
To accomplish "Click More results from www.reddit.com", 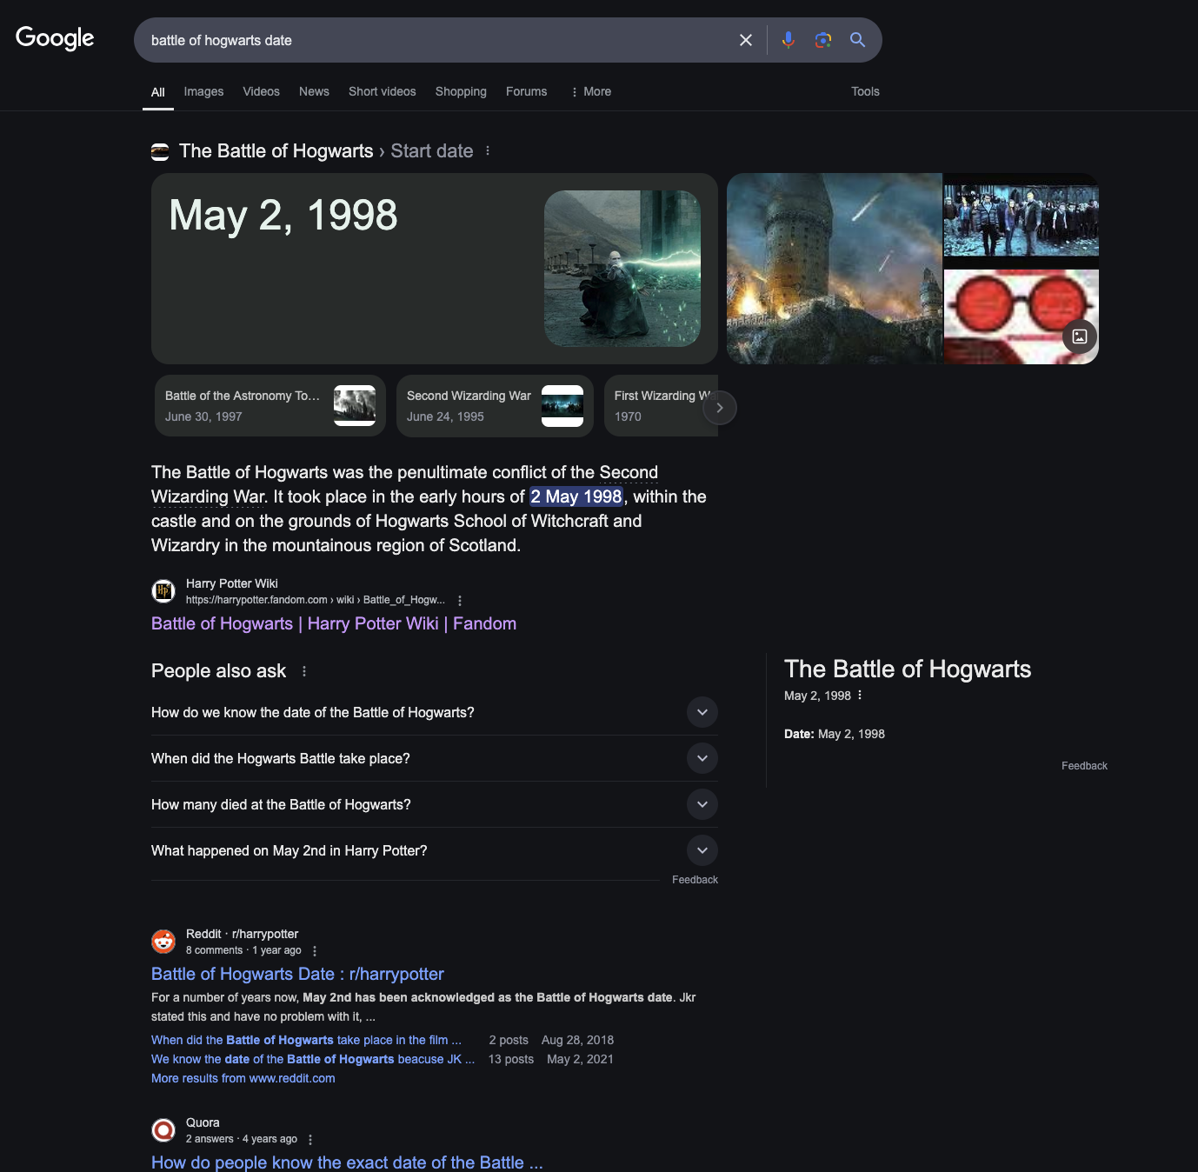I will point(243,1078).
